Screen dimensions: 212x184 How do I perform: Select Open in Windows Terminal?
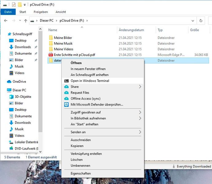coord(103,81)
